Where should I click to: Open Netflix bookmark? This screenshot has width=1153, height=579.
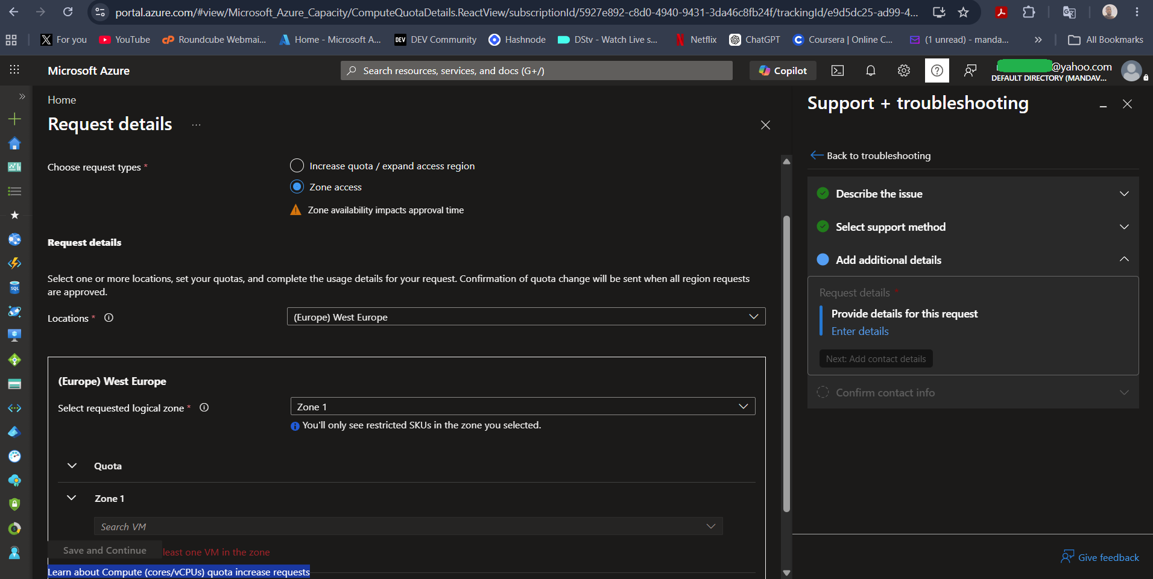click(x=696, y=40)
